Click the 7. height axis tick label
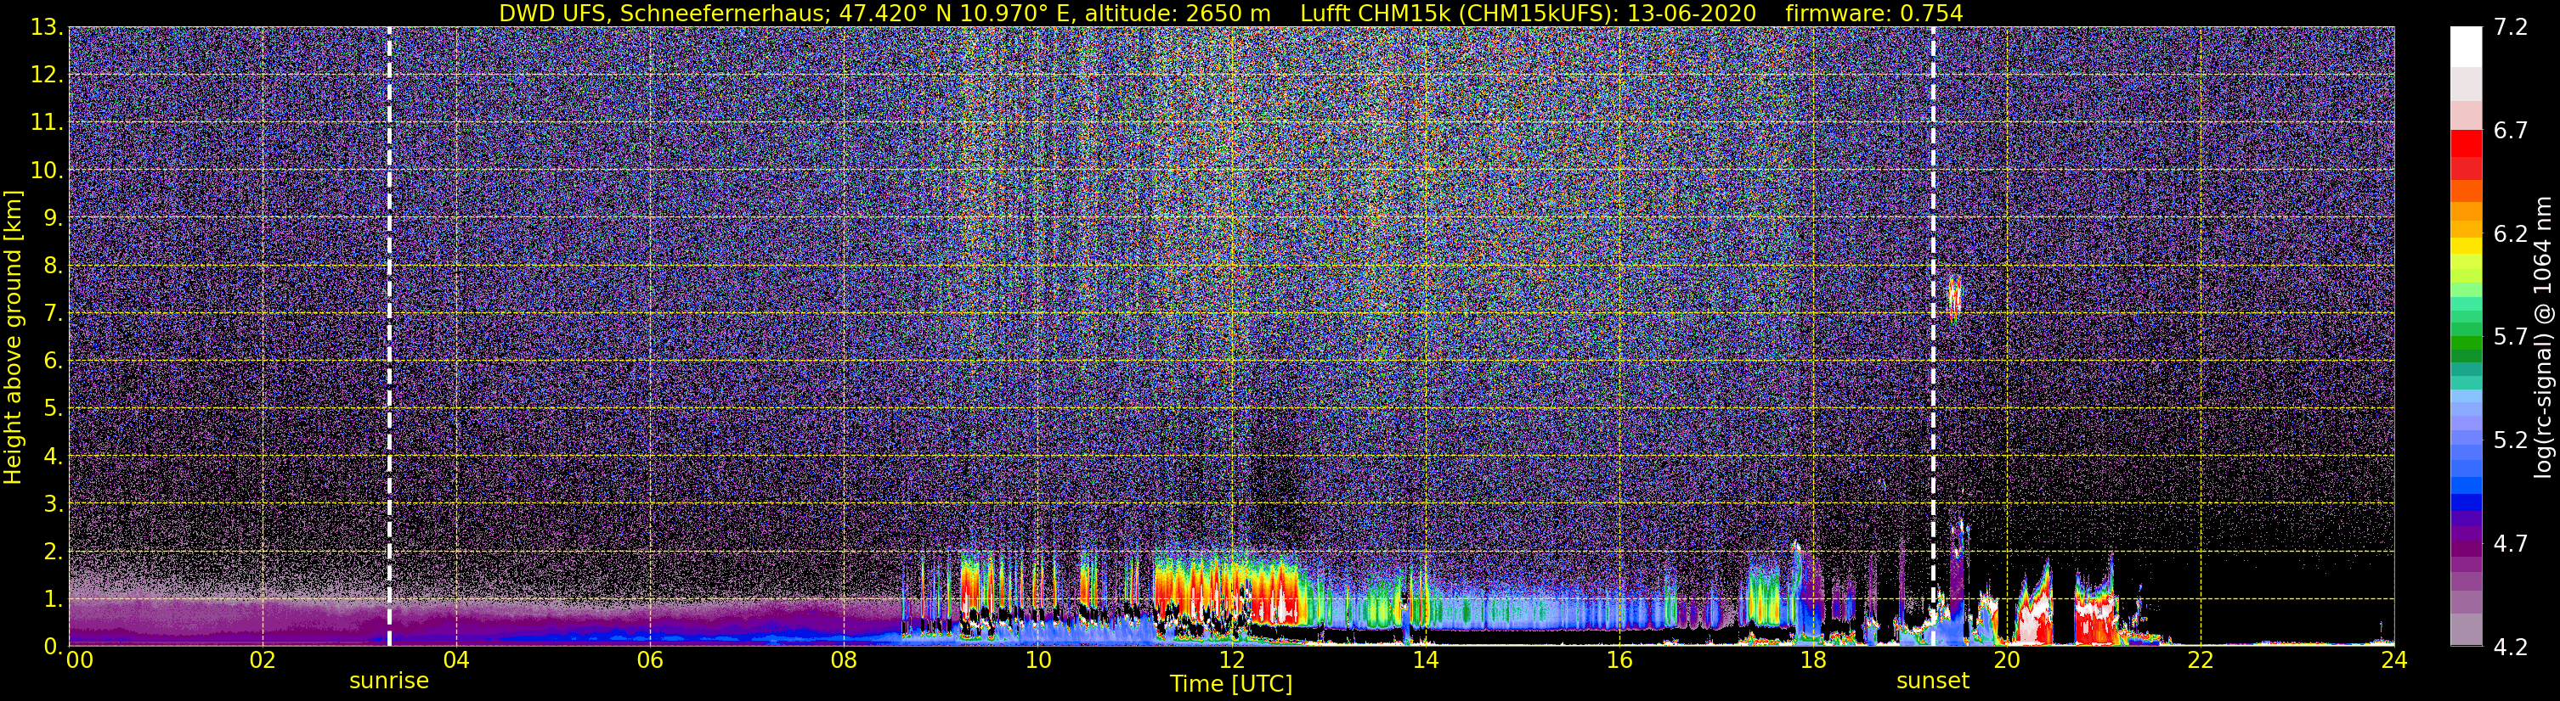Image resolution: width=2560 pixels, height=701 pixels. pos(54,314)
